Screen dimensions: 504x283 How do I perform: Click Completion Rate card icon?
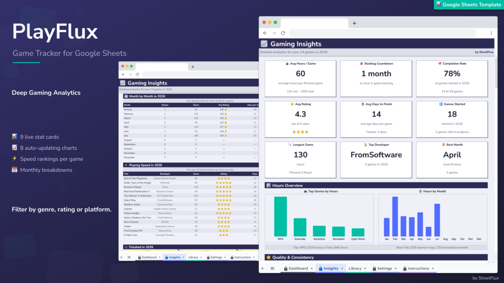(x=440, y=64)
